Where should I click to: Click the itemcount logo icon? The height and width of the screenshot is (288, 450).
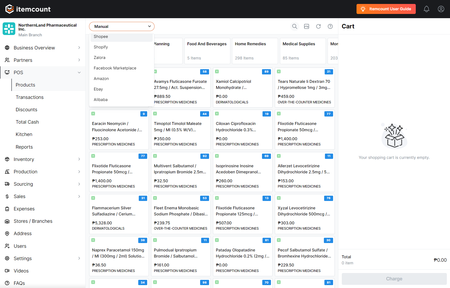9,9
